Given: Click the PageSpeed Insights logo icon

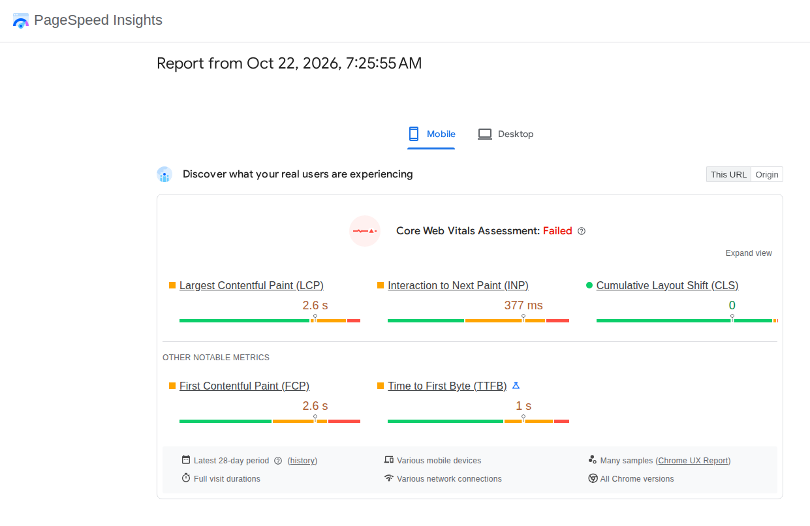Looking at the screenshot, I should (21, 20).
